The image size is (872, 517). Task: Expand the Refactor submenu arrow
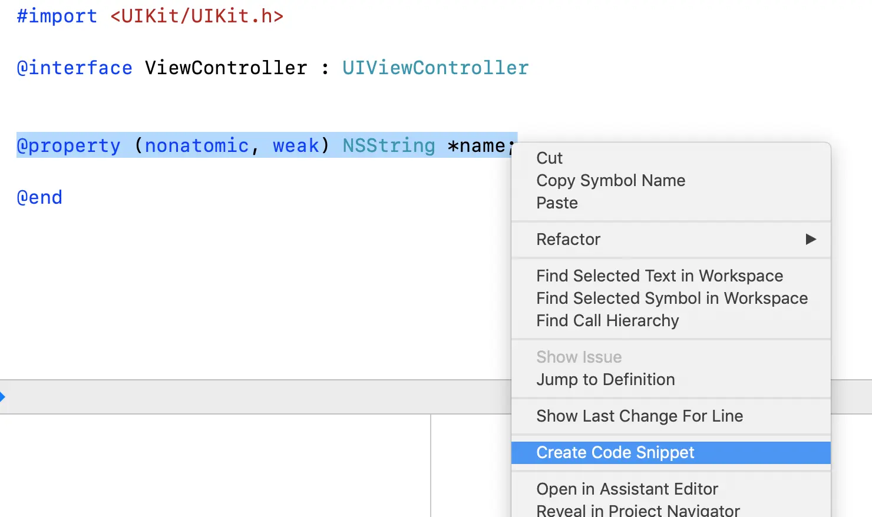(811, 239)
